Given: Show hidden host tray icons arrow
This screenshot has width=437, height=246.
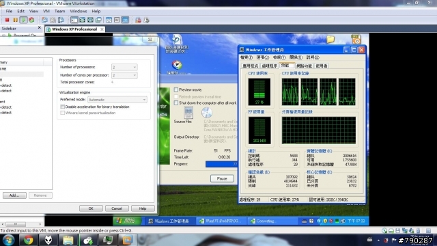Looking at the screenshot, I should point(378,240).
